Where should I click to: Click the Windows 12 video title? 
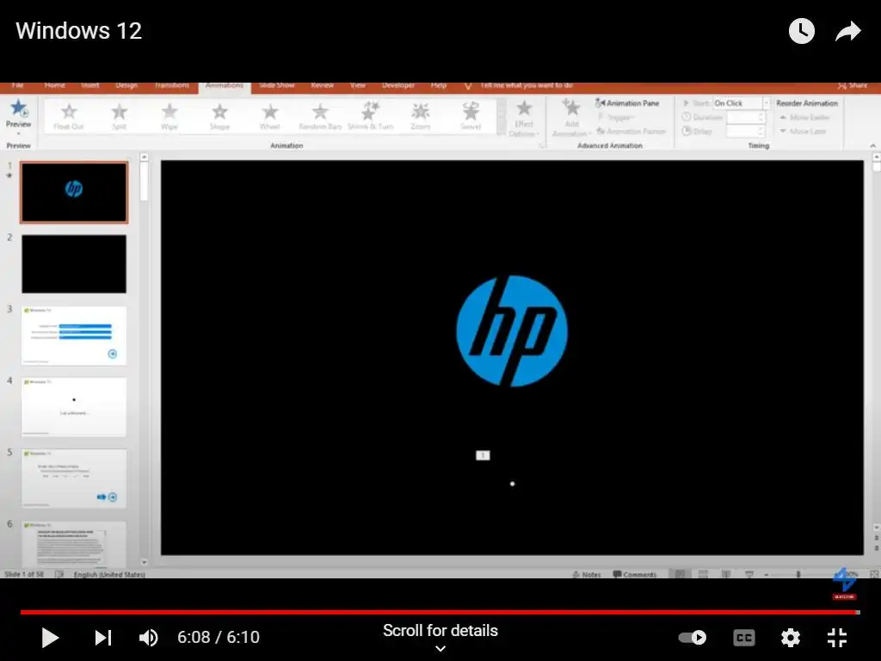(78, 31)
